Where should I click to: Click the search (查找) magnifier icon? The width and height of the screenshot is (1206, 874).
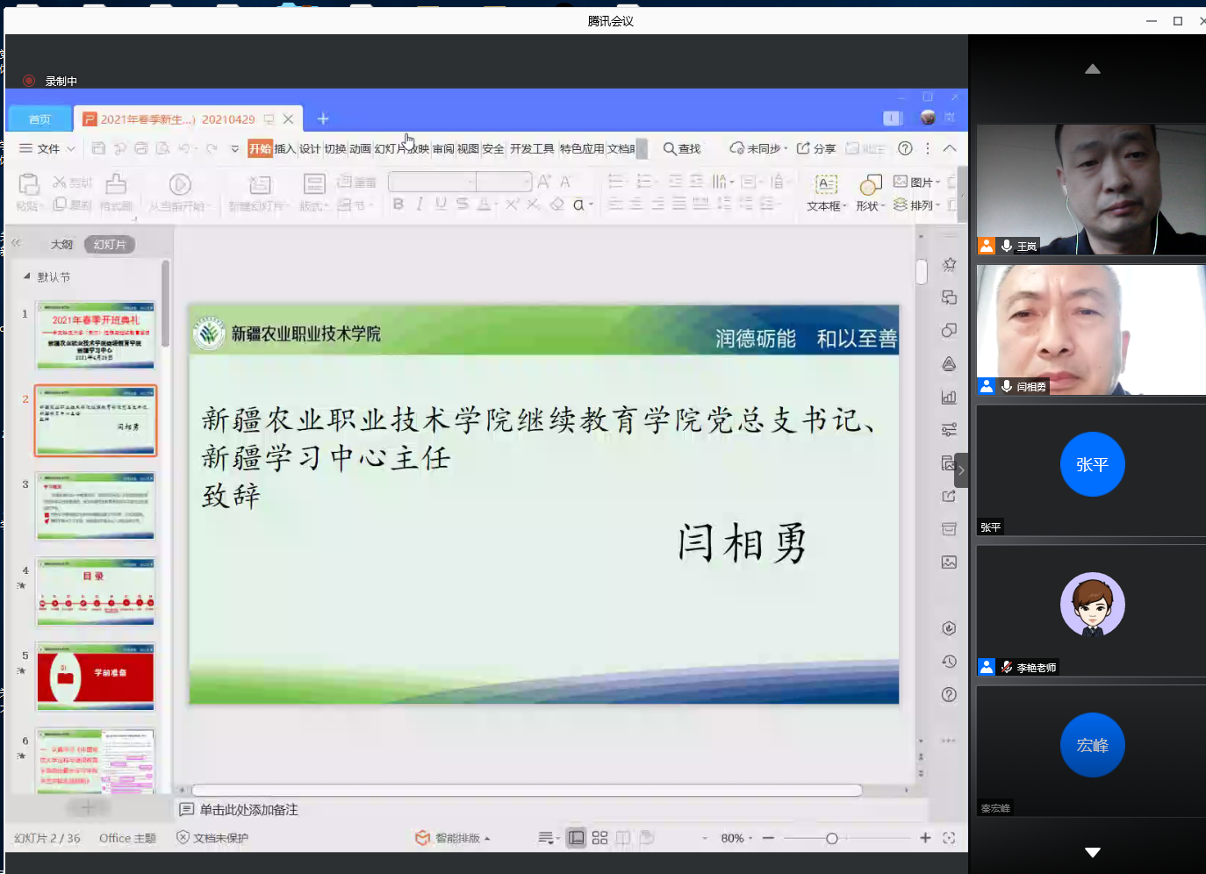coord(670,148)
